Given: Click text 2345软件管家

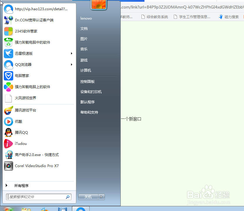Looking at the screenshot, I should (x=26, y=31).
